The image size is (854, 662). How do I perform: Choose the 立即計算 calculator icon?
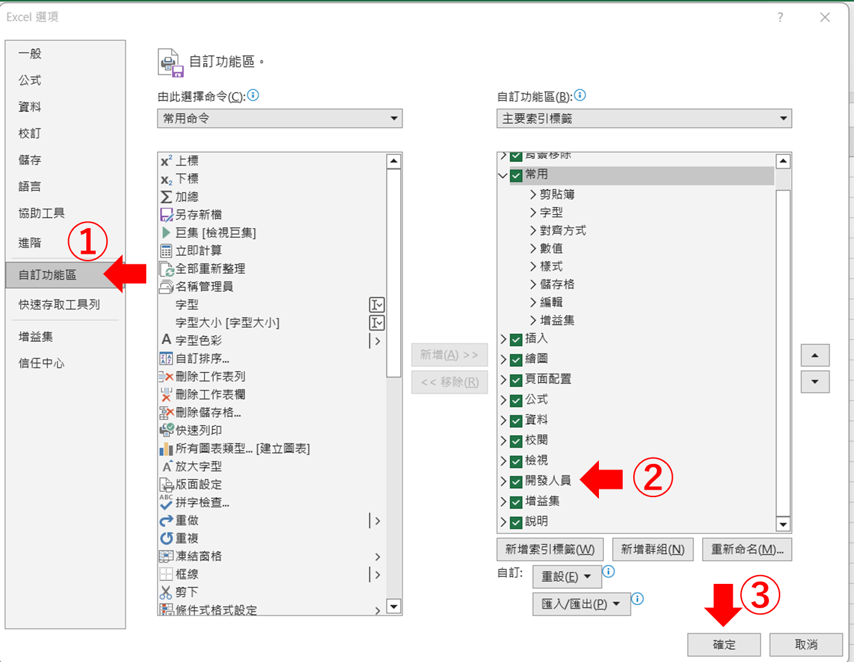(x=166, y=251)
